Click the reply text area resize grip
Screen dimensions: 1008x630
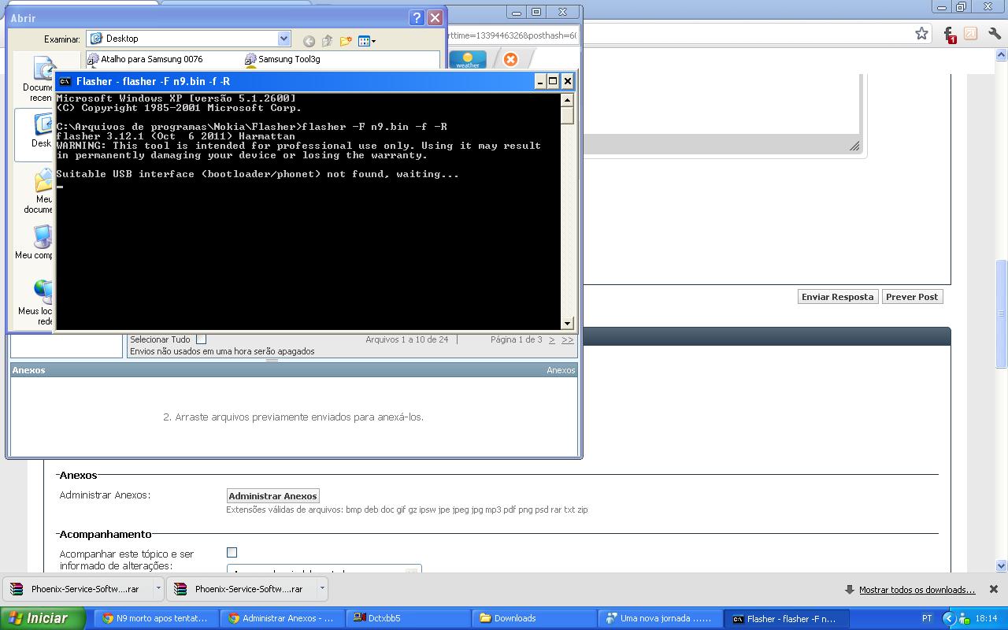(854, 146)
